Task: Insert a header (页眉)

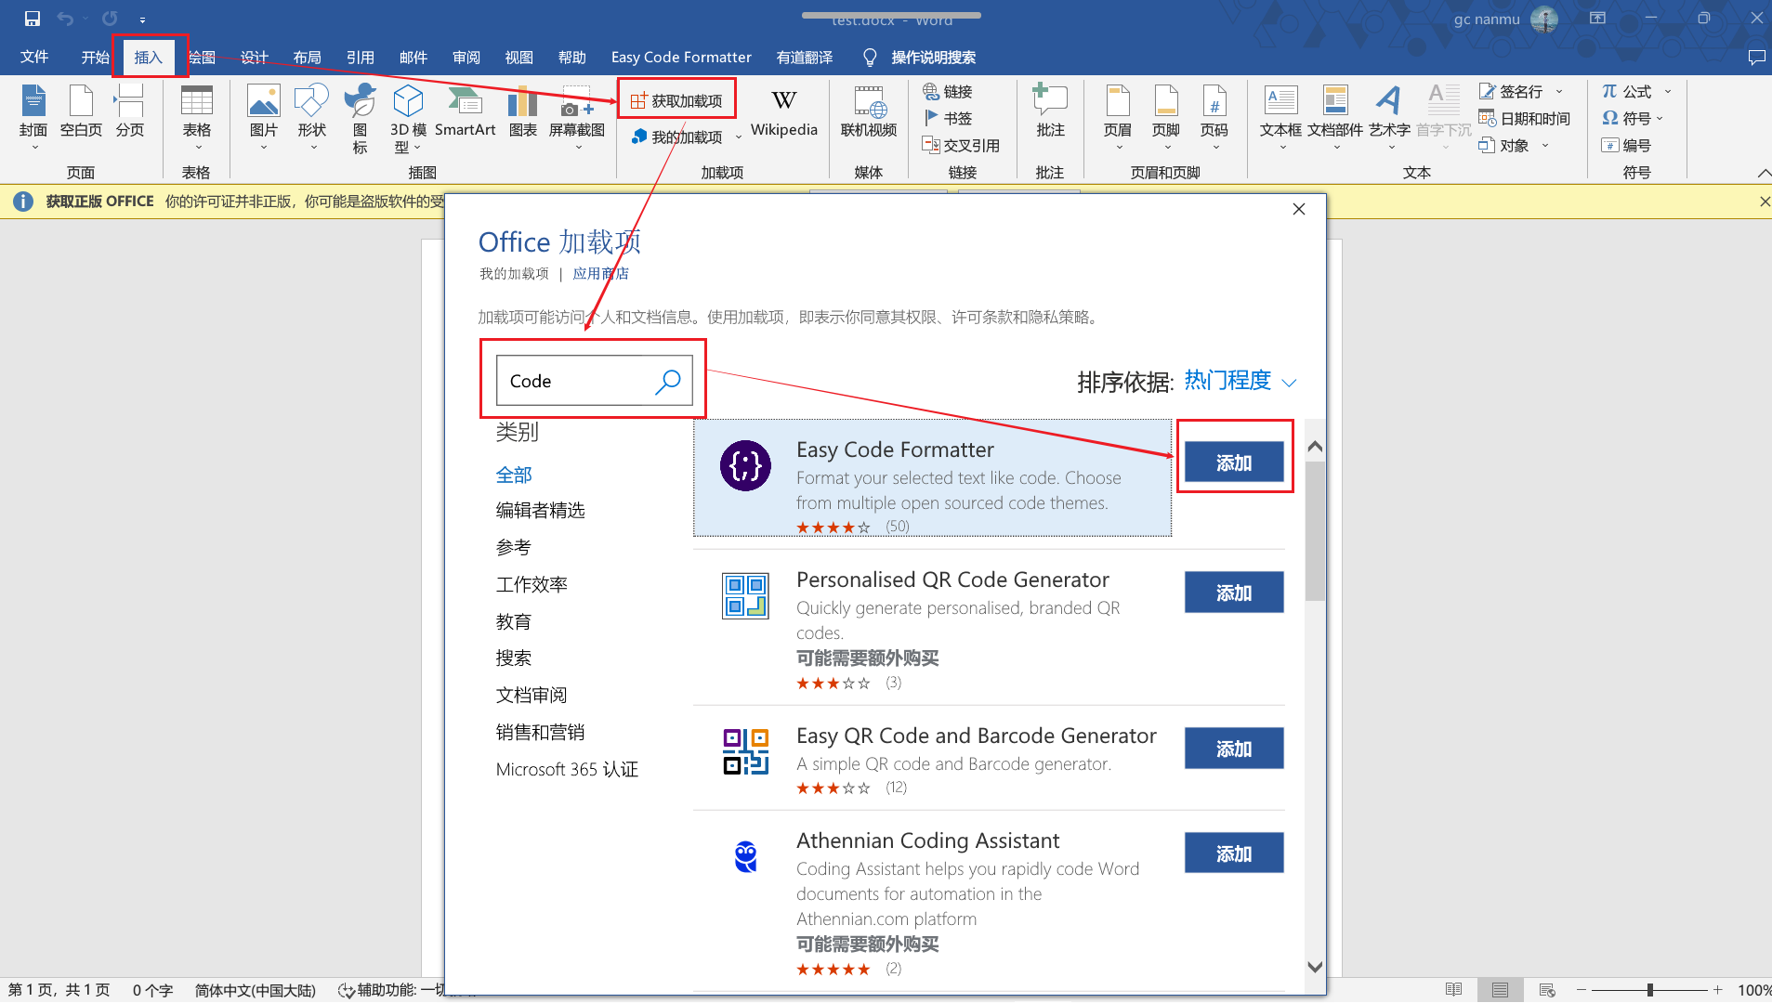Action: tap(1118, 117)
